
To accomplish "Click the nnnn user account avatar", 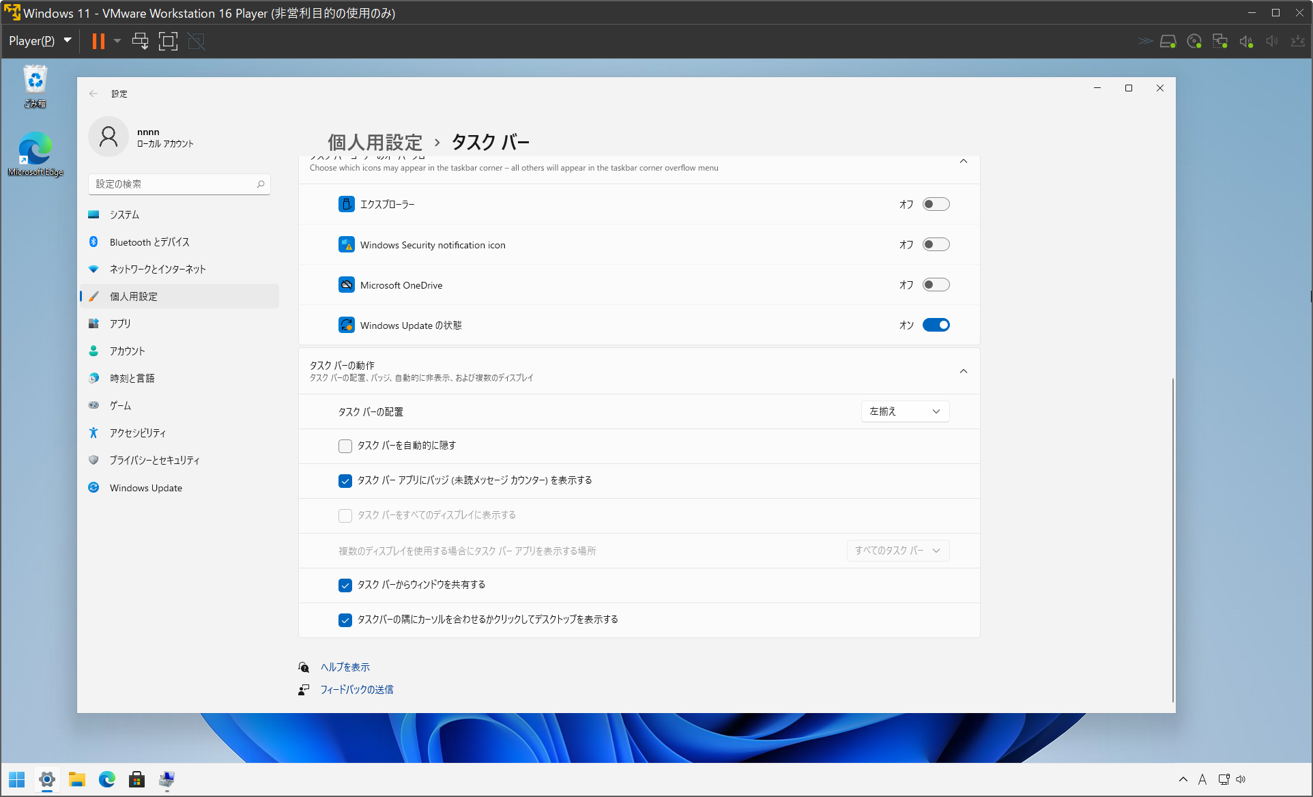I will (x=109, y=136).
